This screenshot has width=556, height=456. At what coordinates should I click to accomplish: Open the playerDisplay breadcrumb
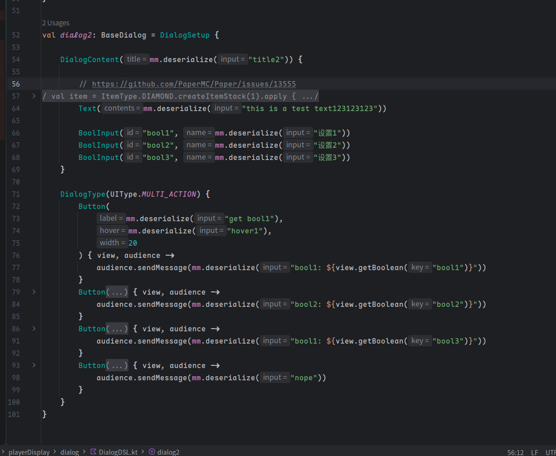(x=29, y=452)
